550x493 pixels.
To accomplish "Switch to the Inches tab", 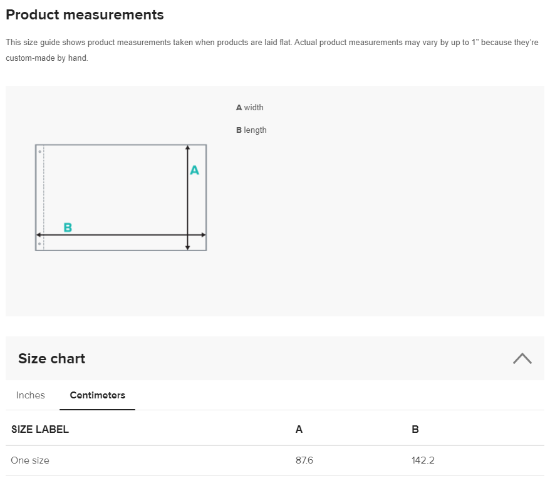I will [x=31, y=395].
